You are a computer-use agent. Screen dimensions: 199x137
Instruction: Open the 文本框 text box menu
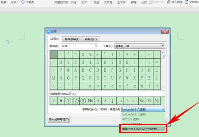109,2
